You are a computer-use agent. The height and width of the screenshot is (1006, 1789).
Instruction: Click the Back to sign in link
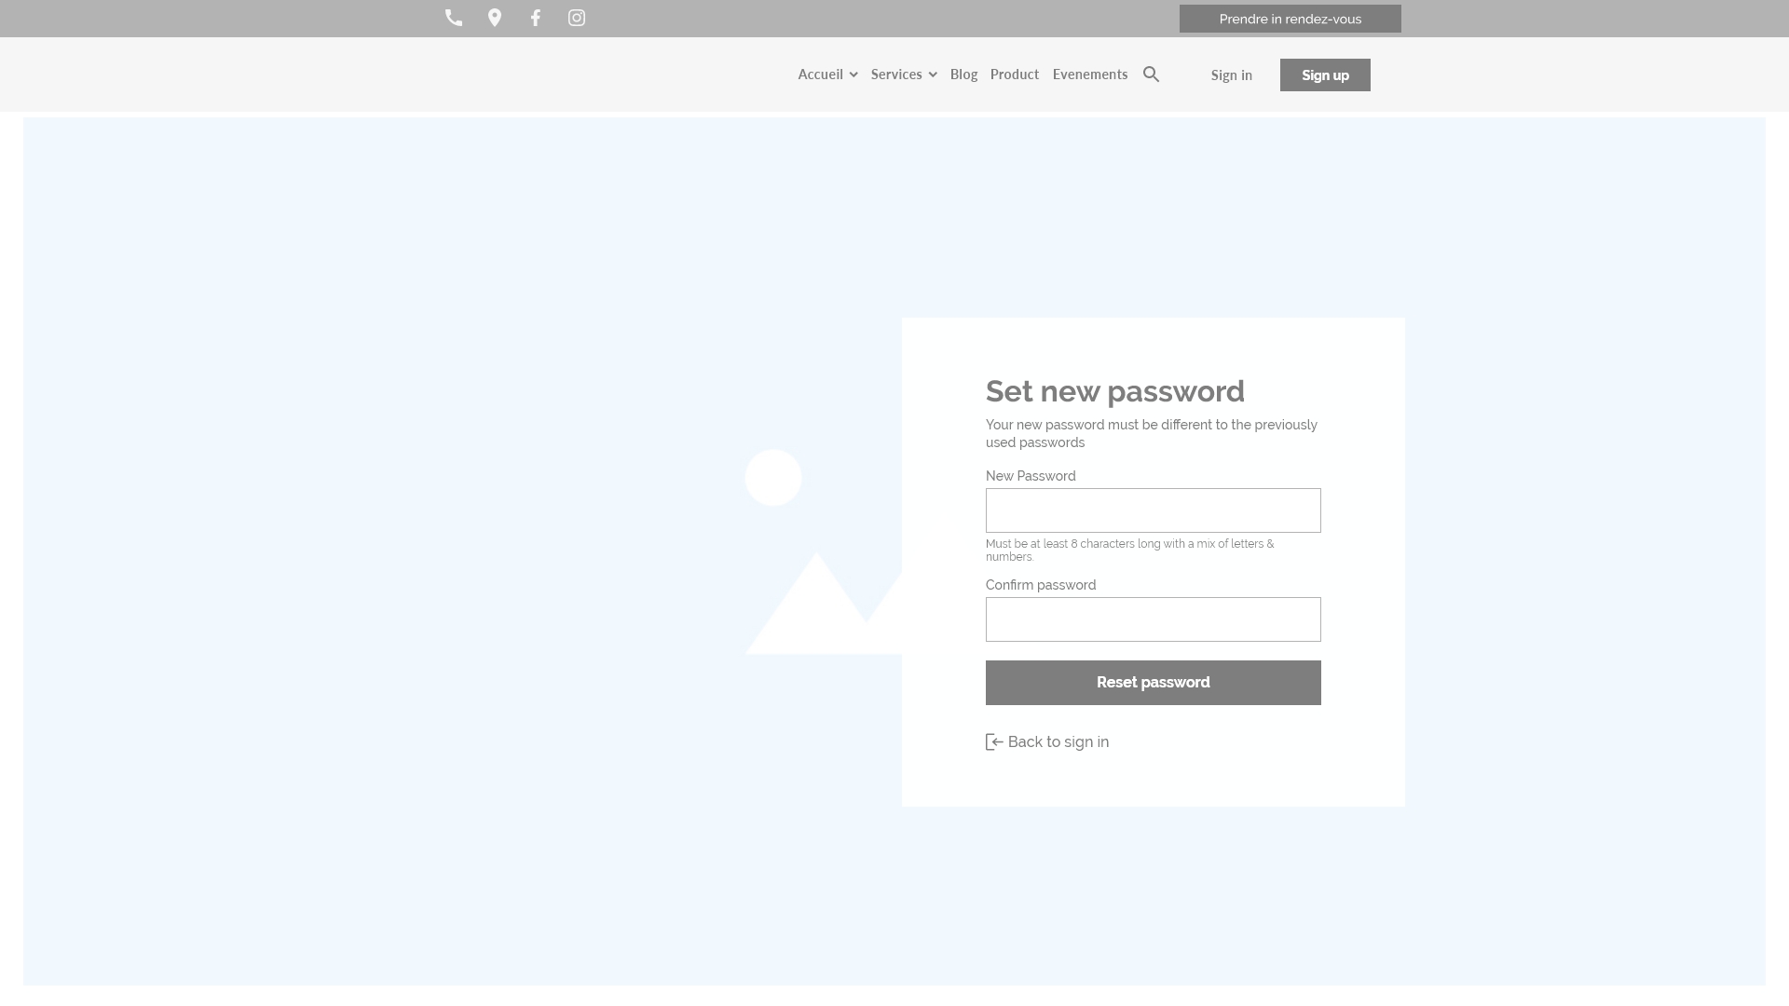click(1047, 741)
